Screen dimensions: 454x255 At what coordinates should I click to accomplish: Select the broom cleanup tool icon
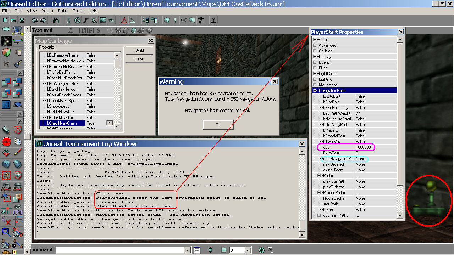[x=17, y=64]
